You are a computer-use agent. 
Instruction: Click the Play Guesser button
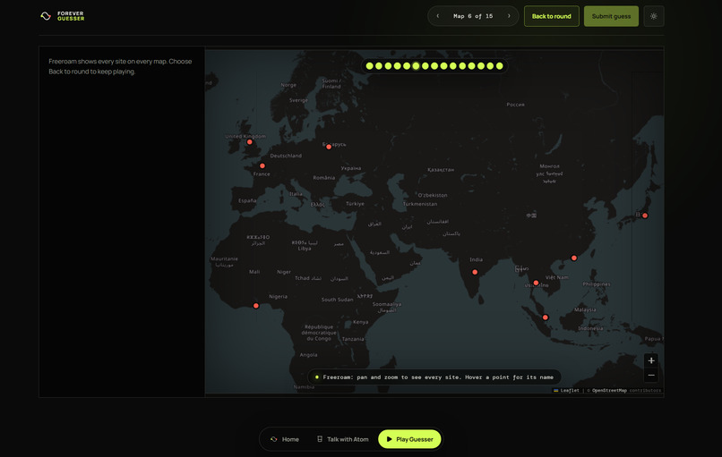(409, 439)
